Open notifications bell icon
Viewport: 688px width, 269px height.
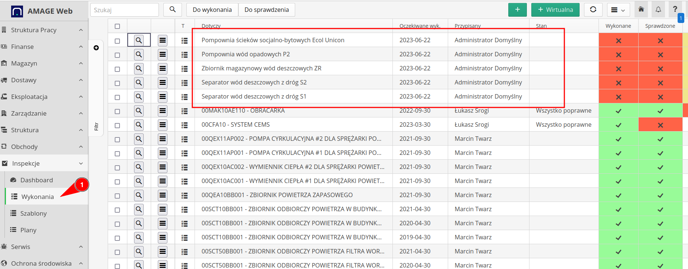click(x=658, y=10)
